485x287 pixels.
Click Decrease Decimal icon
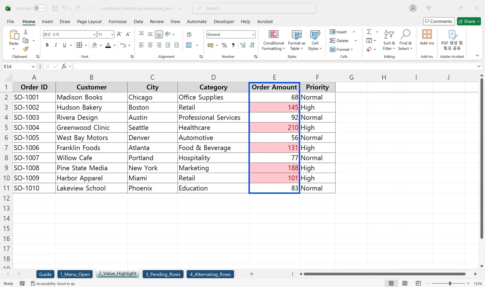[252, 45]
